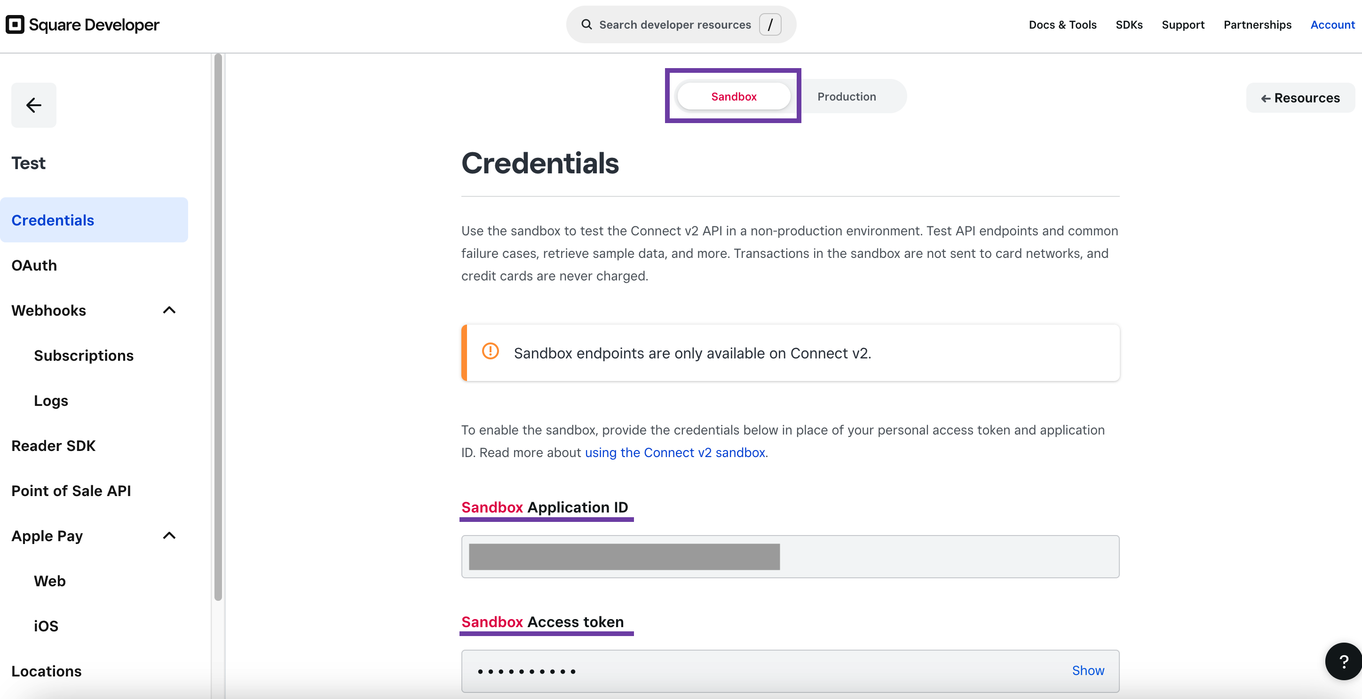Click the left arrow on the Resources button
Screen dimensions: 1362x699
coord(1266,98)
